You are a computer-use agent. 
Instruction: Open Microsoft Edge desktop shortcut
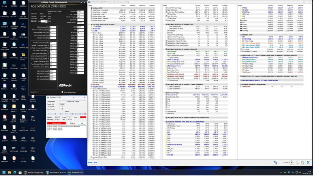point(4,76)
